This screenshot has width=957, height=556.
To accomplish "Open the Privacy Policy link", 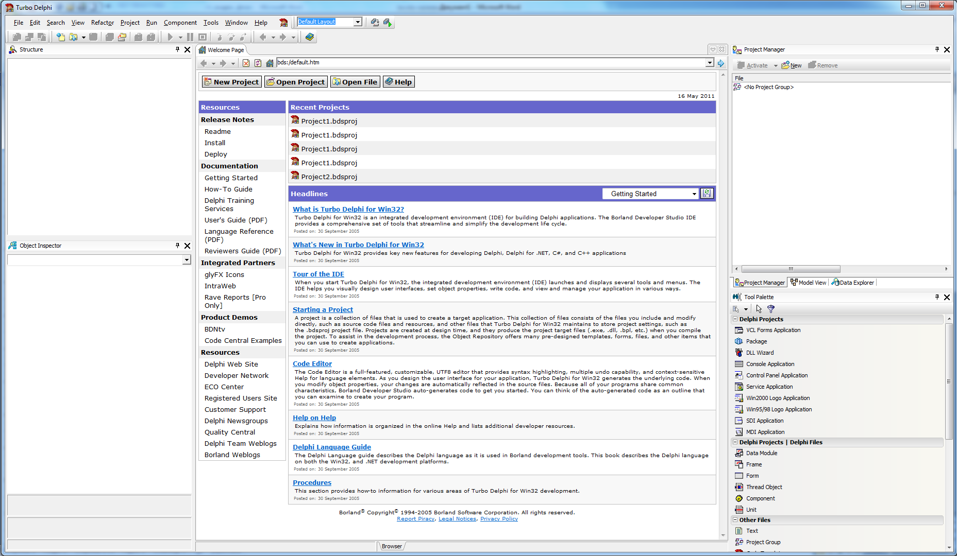I will (x=499, y=519).
